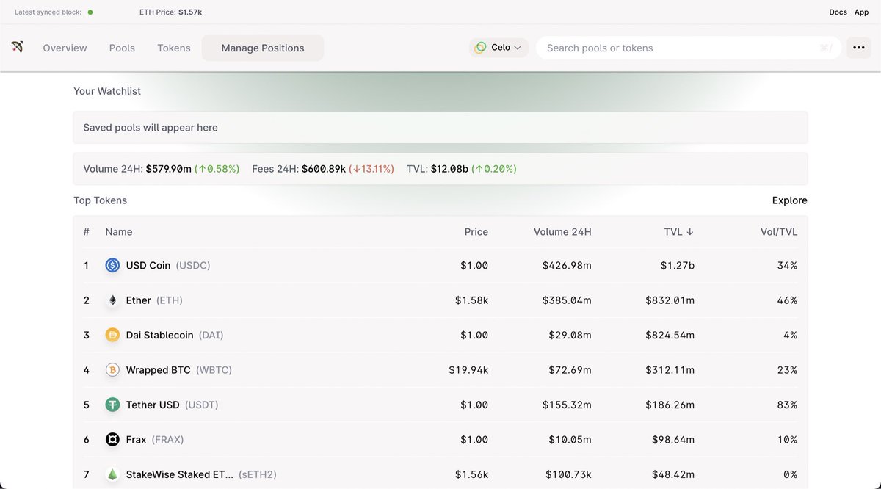Click the ETH Price $1.57k text
The width and height of the screenshot is (881, 489).
point(170,12)
